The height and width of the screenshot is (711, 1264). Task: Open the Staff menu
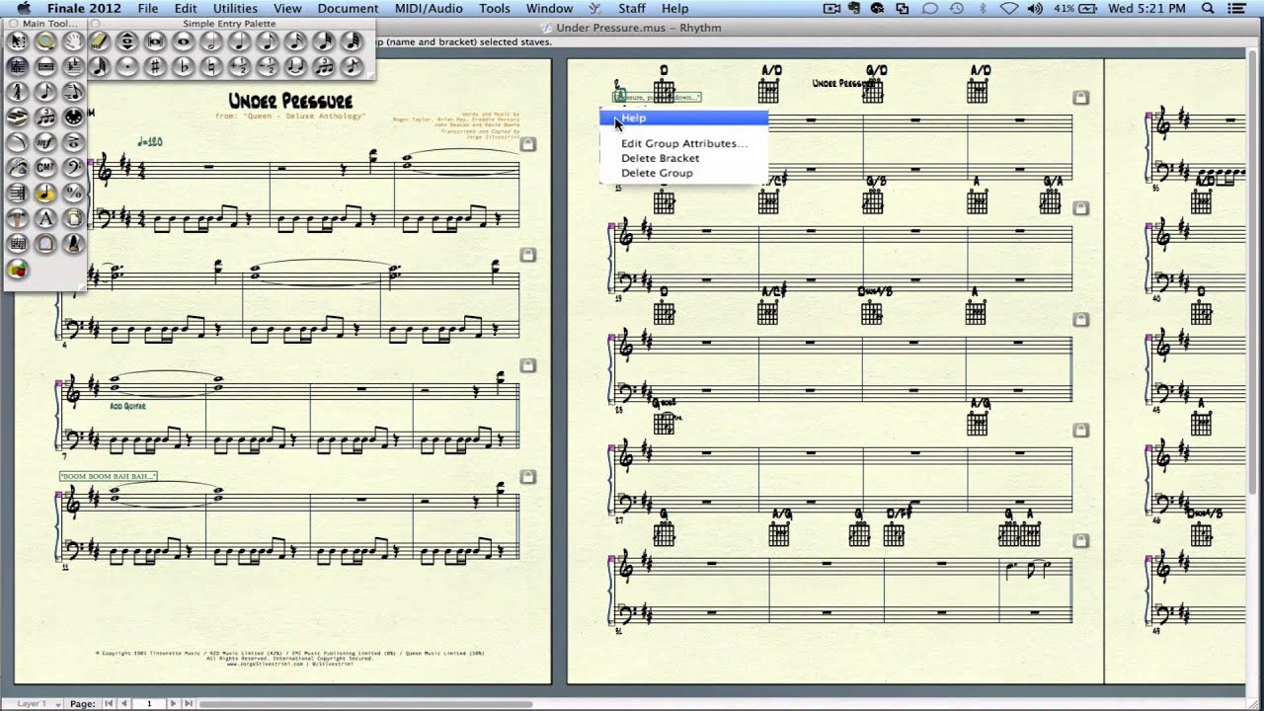click(x=632, y=9)
